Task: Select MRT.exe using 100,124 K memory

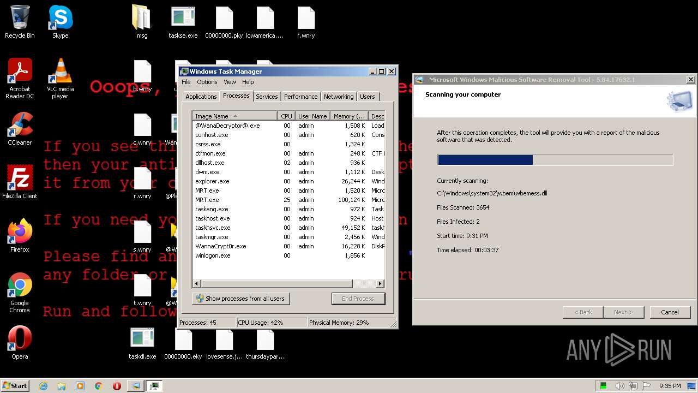Action: (288, 200)
